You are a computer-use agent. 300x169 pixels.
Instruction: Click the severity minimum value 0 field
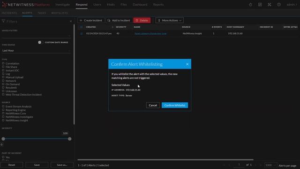(1, 145)
